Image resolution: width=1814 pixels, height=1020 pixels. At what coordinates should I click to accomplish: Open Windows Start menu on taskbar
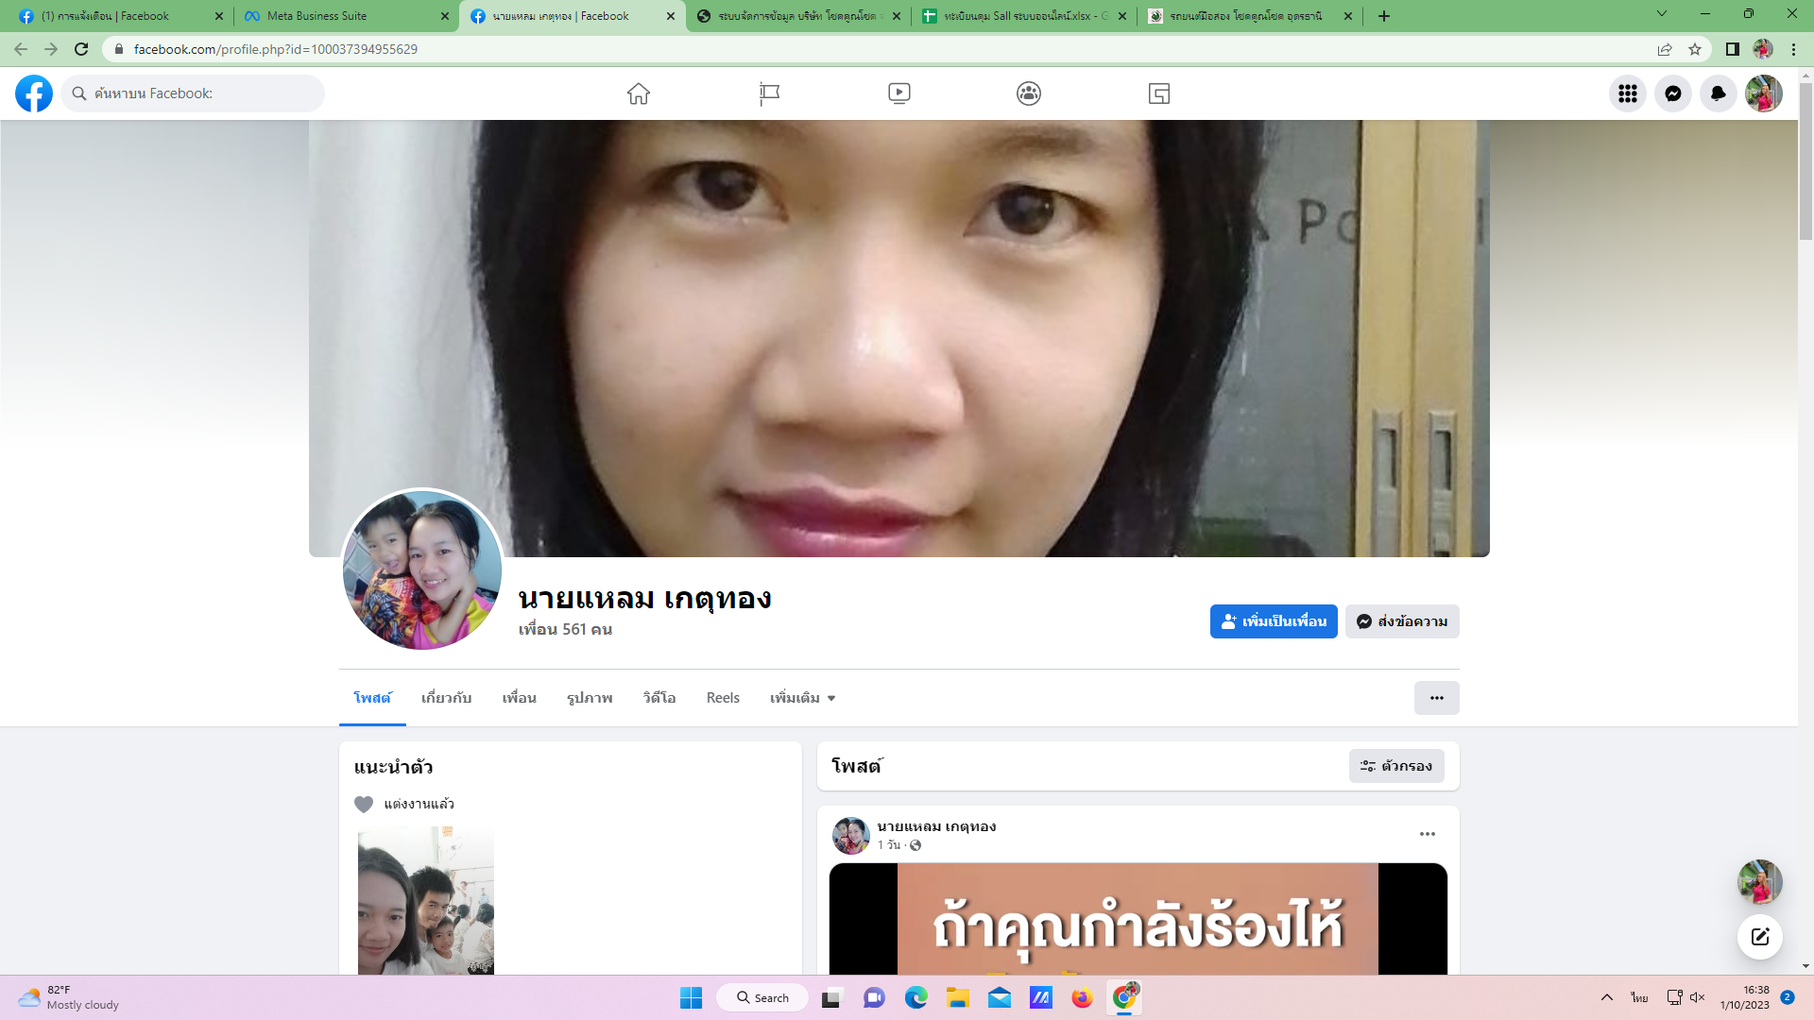tap(691, 997)
